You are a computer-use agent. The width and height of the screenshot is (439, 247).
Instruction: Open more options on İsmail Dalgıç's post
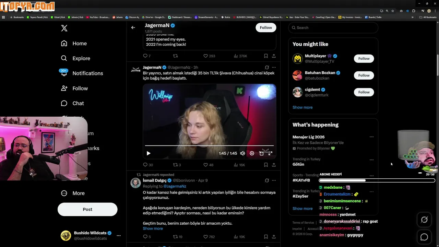coord(274,180)
